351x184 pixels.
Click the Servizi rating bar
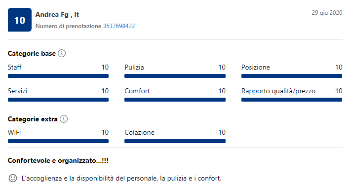click(x=58, y=100)
